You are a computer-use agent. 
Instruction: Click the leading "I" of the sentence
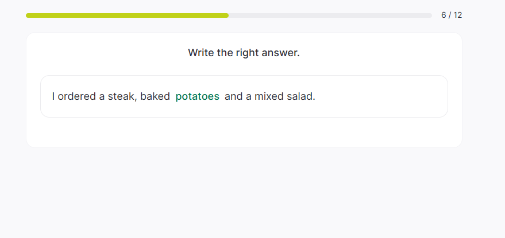tap(53, 96)
